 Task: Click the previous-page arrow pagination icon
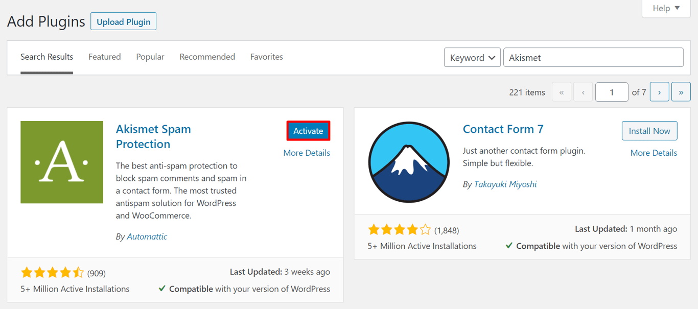[583, 92]
